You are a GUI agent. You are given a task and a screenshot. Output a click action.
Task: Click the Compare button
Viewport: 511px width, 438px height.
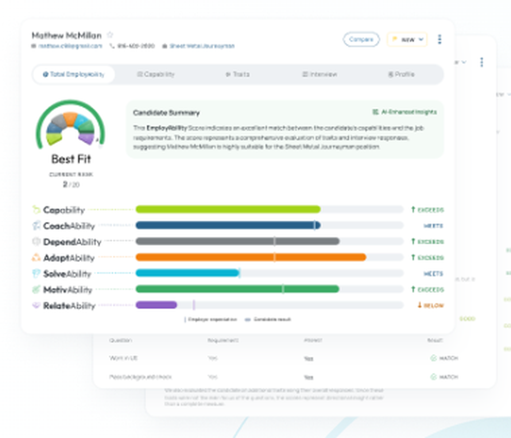click(361, 39)
